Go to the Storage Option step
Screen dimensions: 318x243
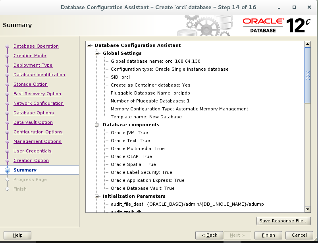tap(31, 84)
